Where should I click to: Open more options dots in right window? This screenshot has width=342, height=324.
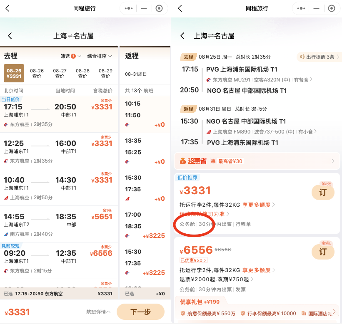click(x=301, y=8)
